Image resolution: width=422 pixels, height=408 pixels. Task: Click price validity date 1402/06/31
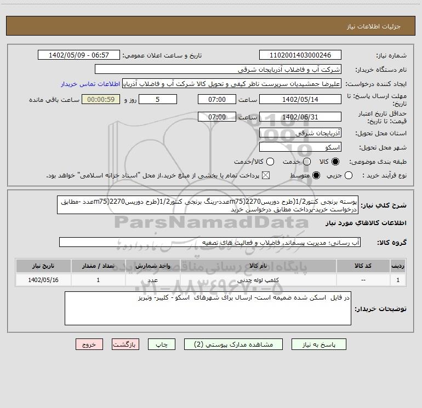(x=300, y=117)
